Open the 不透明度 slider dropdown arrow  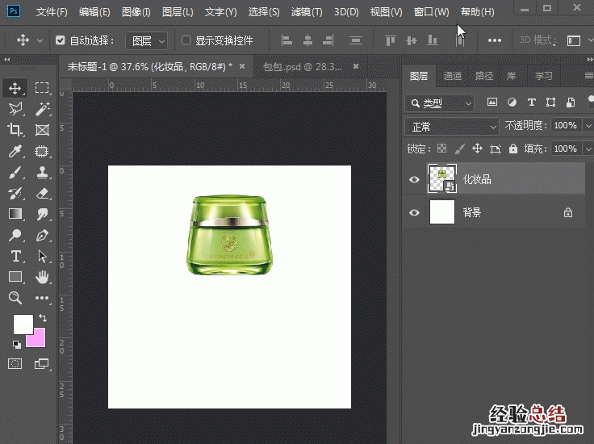click(588, 125)
